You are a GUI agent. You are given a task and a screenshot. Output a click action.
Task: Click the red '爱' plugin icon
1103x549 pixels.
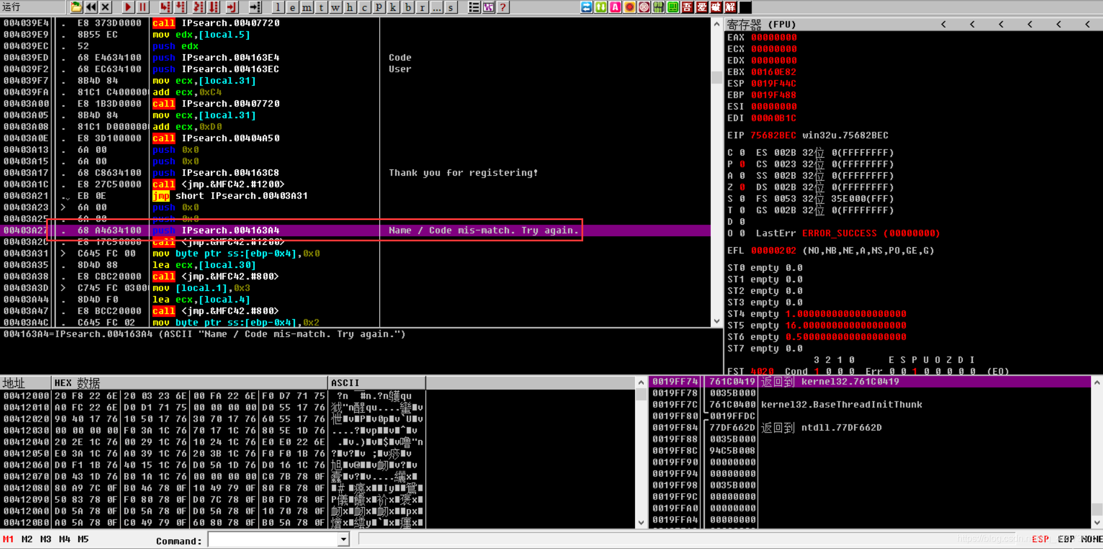pyautogui.click(x=702, y=7)
